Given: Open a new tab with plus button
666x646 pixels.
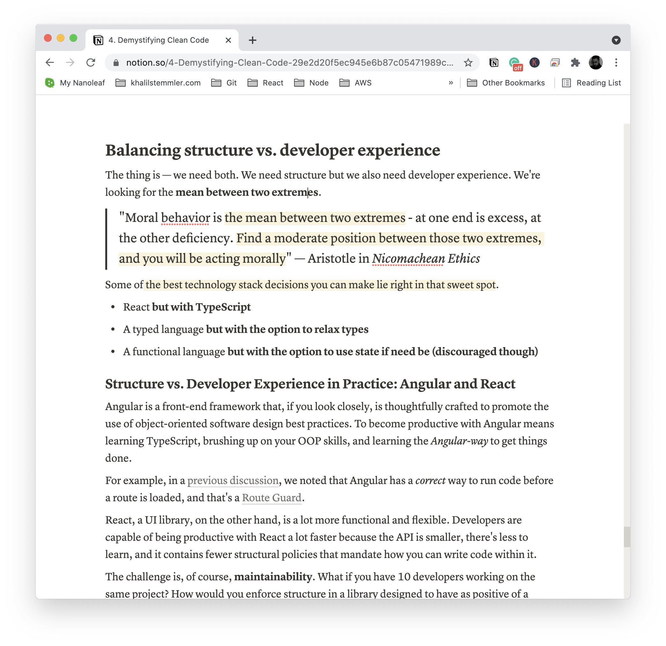Looking at the screenshot, I should pyautogui.click(x=253, y=40).
